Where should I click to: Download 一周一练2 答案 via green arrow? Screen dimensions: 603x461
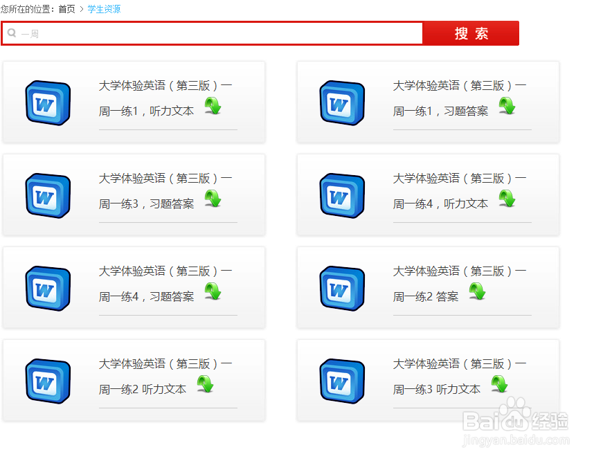coord(478,291)
